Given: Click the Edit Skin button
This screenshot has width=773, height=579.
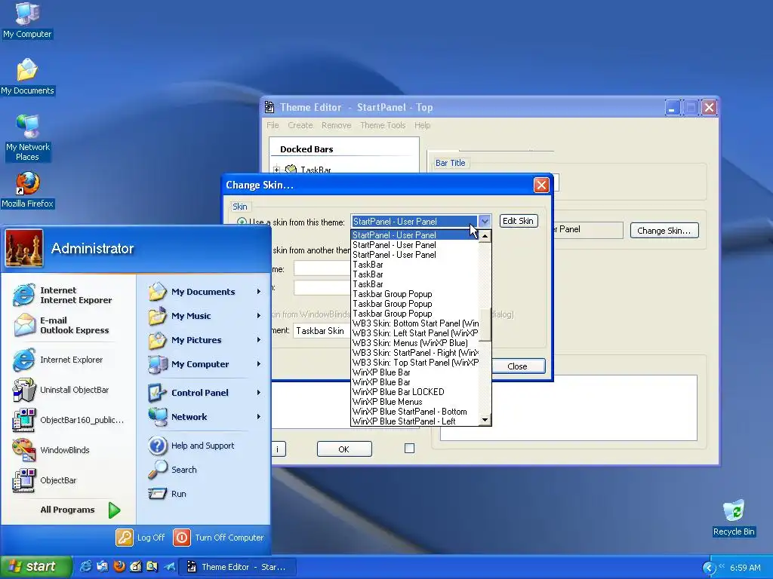Looking at the screenshot, I should pyautogui.click(x=518, y=221).
